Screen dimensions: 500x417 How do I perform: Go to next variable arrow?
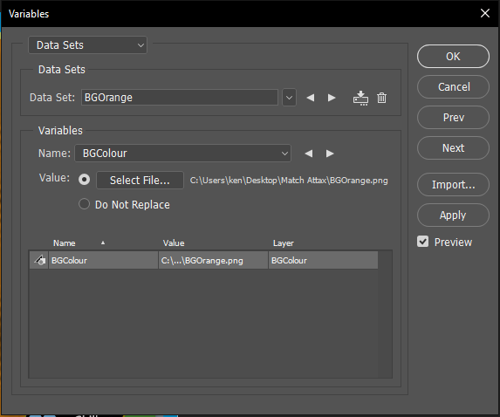tap(330, 154)
